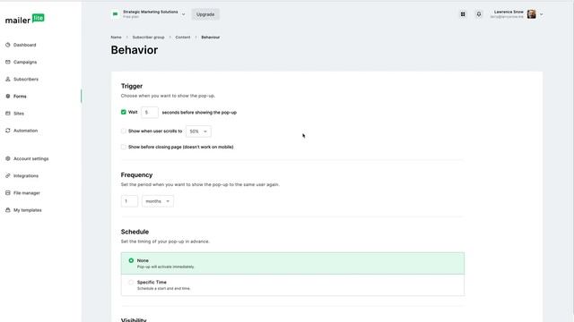
Task: Open My templates page
Action: point(28,210)
